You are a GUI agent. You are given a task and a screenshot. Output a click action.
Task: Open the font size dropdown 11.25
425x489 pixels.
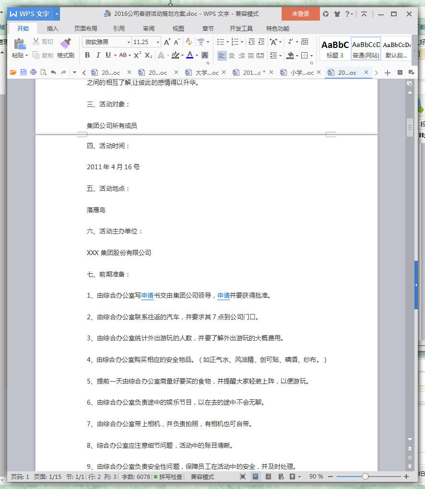pos(158,42)
